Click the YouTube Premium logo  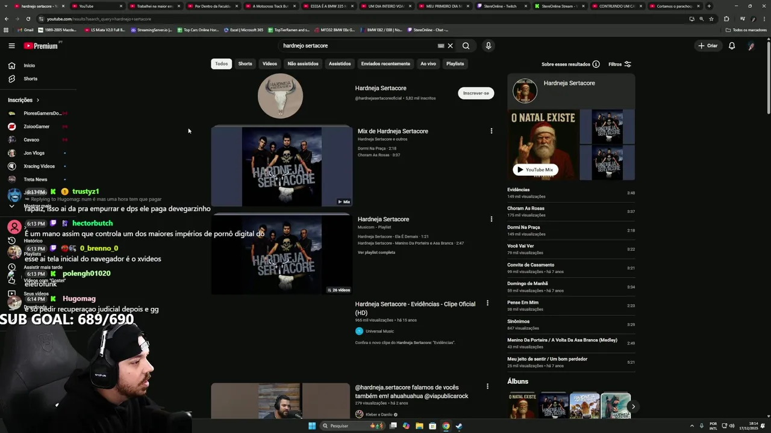pyautogui.click(x=41, y=46)
